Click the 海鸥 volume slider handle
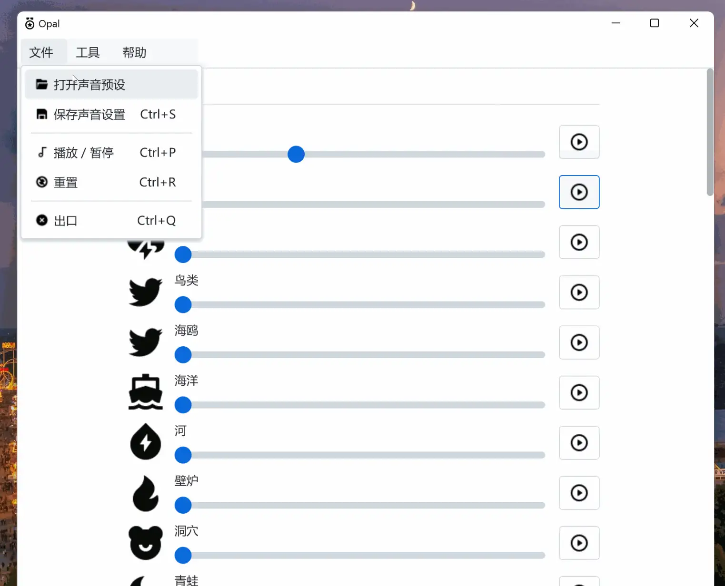Viewport: 725px width, 586px height. 183,355
